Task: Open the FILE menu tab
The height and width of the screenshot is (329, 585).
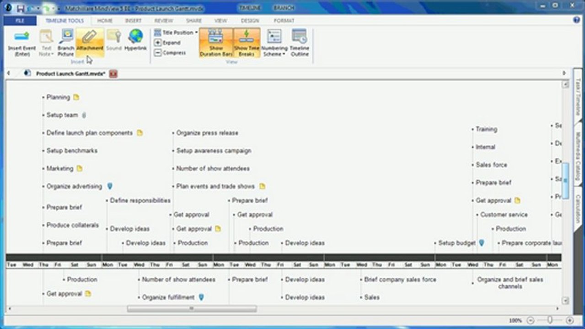Action: pos(20,21)
